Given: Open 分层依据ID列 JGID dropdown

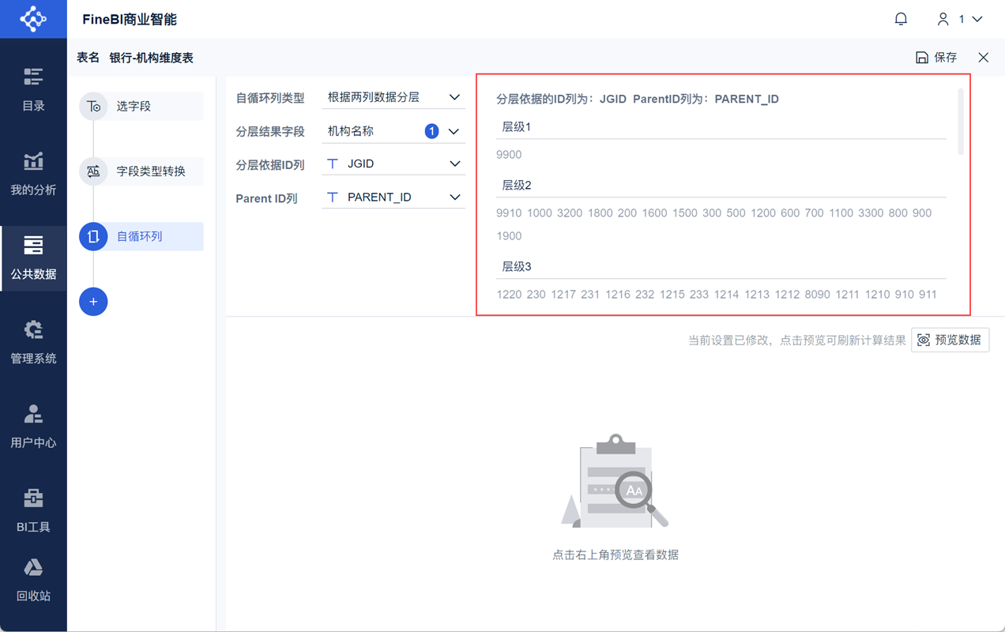Looking at the screenshot, I should tap(393, 164).
